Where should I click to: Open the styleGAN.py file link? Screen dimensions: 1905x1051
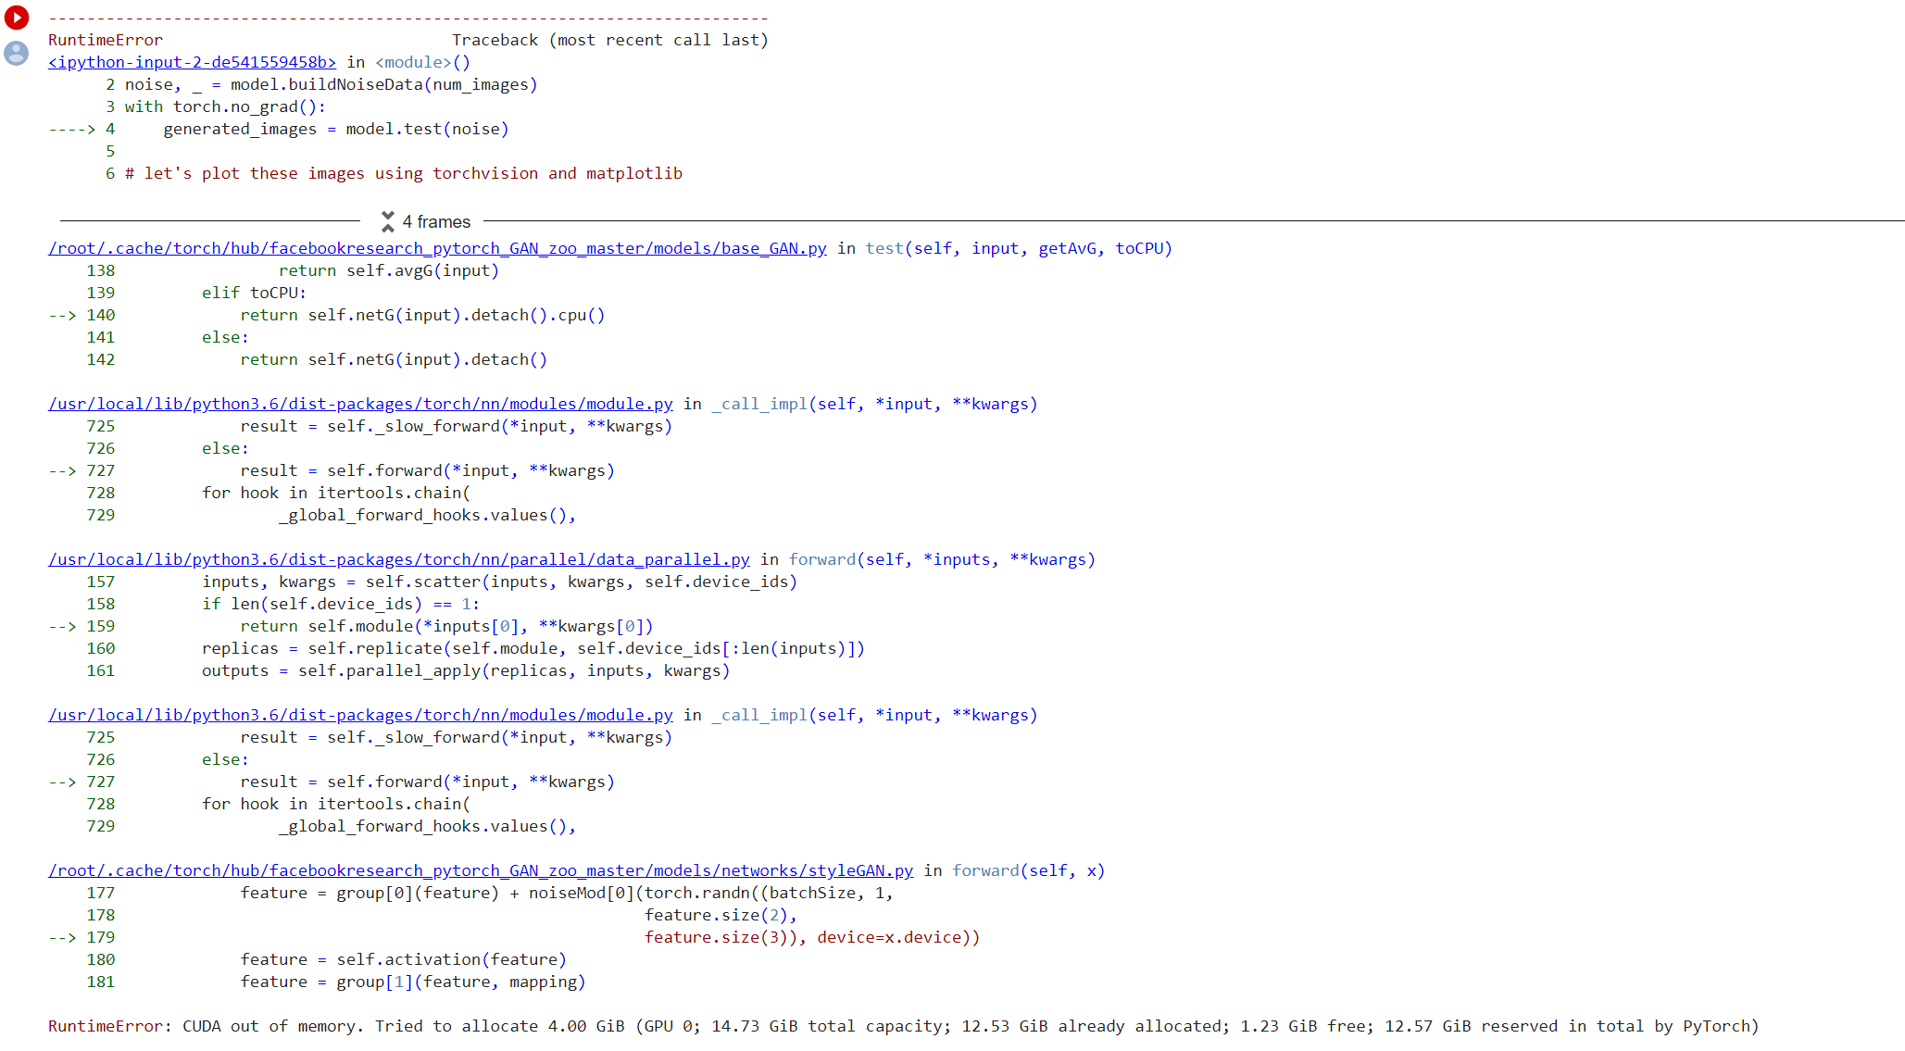(x=480, y=870)
